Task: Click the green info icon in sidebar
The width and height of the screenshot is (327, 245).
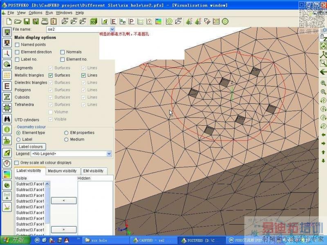Action: click(x=7, y=129)
